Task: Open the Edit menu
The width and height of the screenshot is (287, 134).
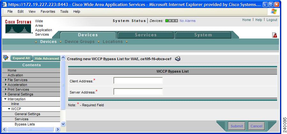Action: [20, 11]
